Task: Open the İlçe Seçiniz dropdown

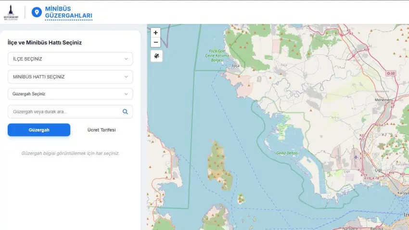Action: (x=70, y=59)
